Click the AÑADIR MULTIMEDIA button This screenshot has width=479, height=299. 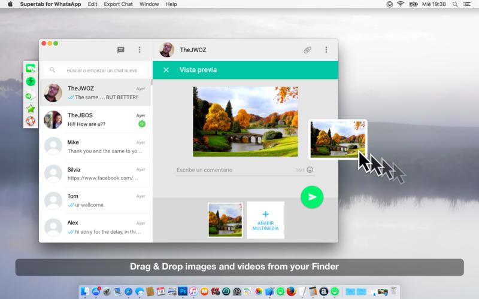tap(265, 220)
